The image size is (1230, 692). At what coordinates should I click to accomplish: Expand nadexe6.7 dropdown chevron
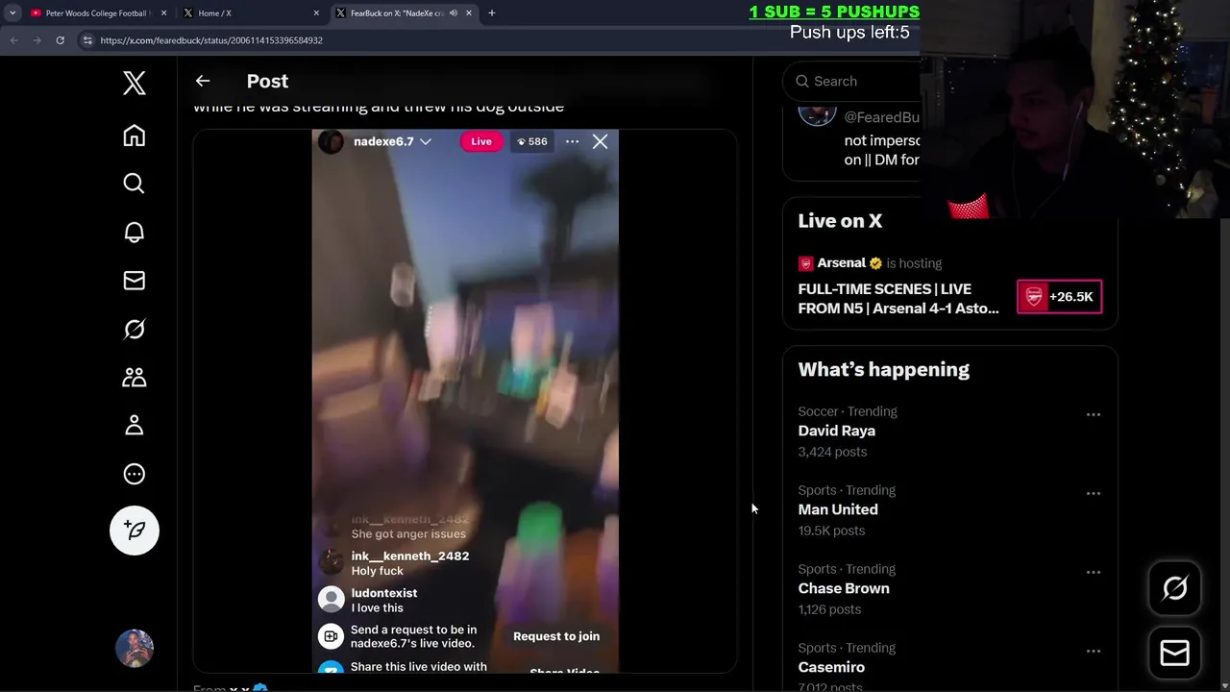tap(426, 142)
